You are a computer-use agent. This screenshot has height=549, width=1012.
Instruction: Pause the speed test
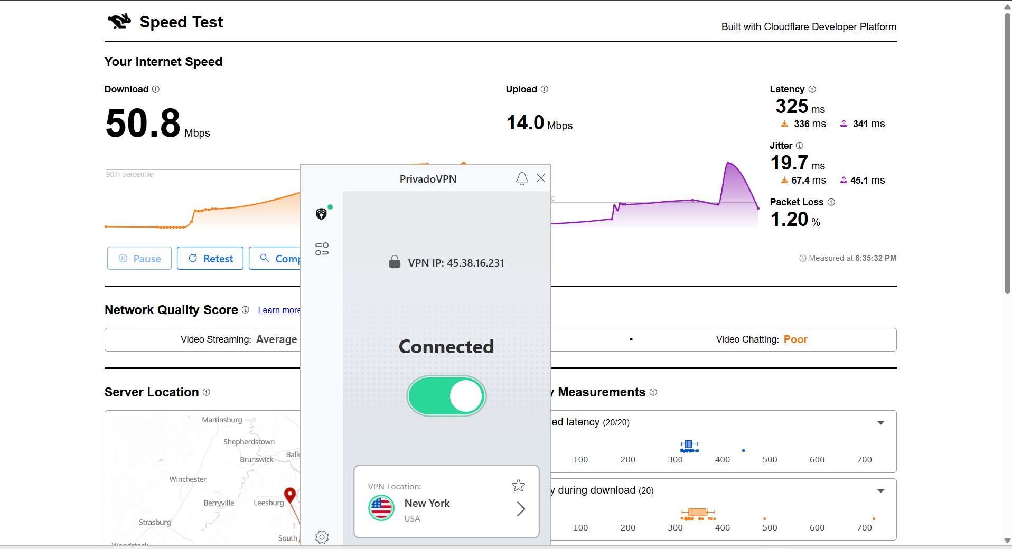click(x=139, y=258)
